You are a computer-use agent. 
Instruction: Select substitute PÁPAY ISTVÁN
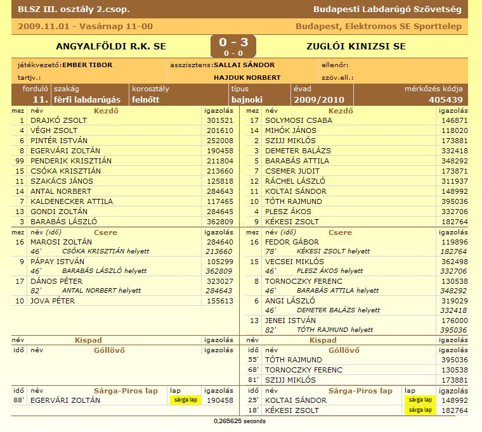pos(57,262)
